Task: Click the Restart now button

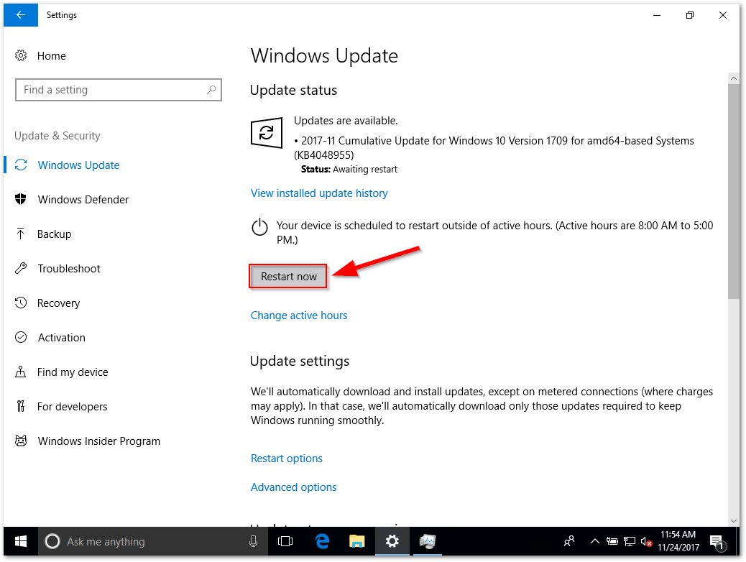Action: (288, 277)
